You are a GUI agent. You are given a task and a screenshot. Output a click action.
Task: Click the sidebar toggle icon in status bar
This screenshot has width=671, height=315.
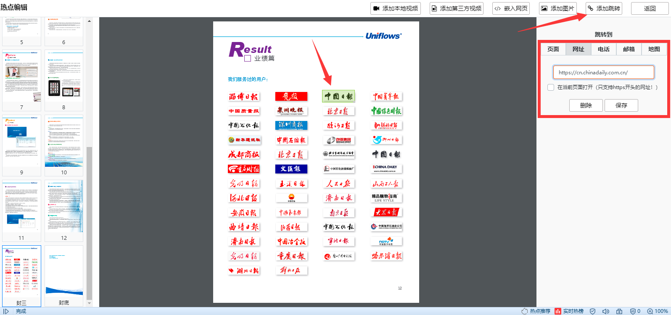[x=6, y=311]
